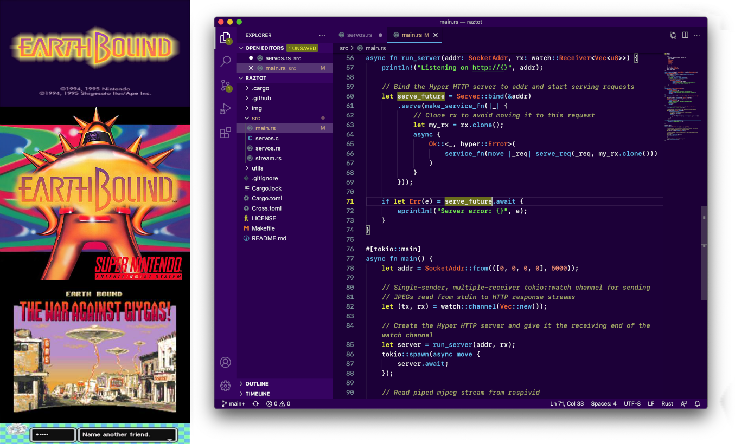
Task: Click the editor vertical scrollbar thumb
Action: 704,253
